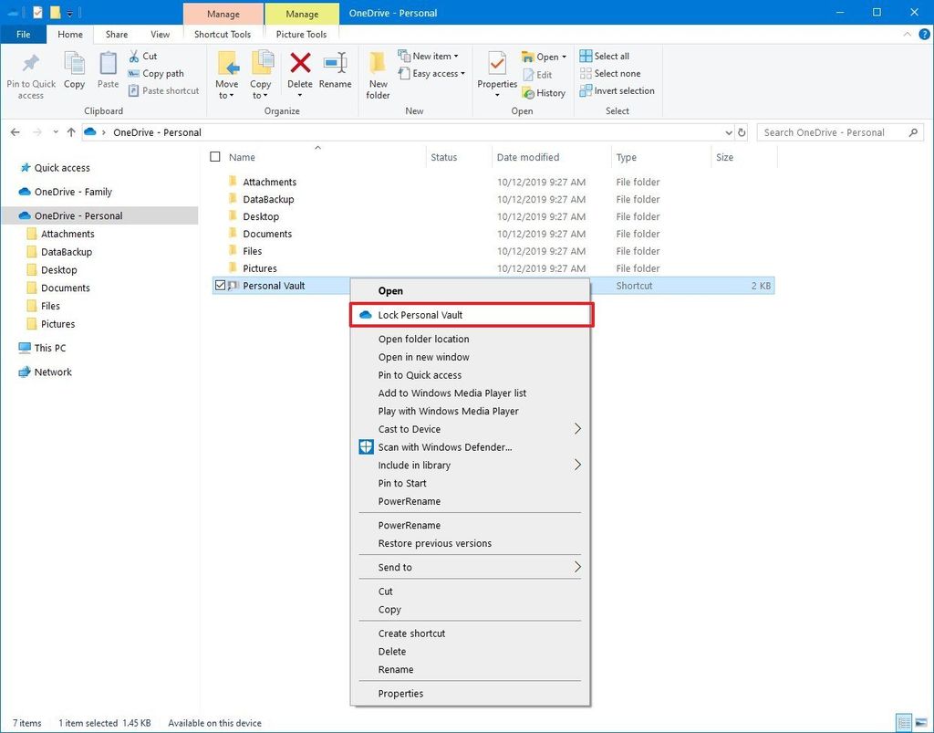Screen dimensions: 934x733
Task: Switch to the View ribbon tab
Action: pos(160,34)
